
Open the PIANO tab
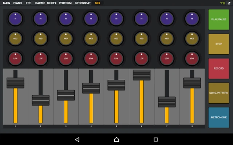coord(17,3)
